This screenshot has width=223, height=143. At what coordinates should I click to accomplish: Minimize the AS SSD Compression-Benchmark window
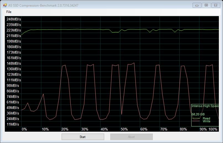coord(197,5)
